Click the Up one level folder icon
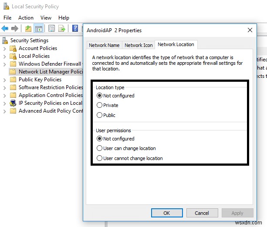The width and height of the screenshot is (267, 227). 28,28
